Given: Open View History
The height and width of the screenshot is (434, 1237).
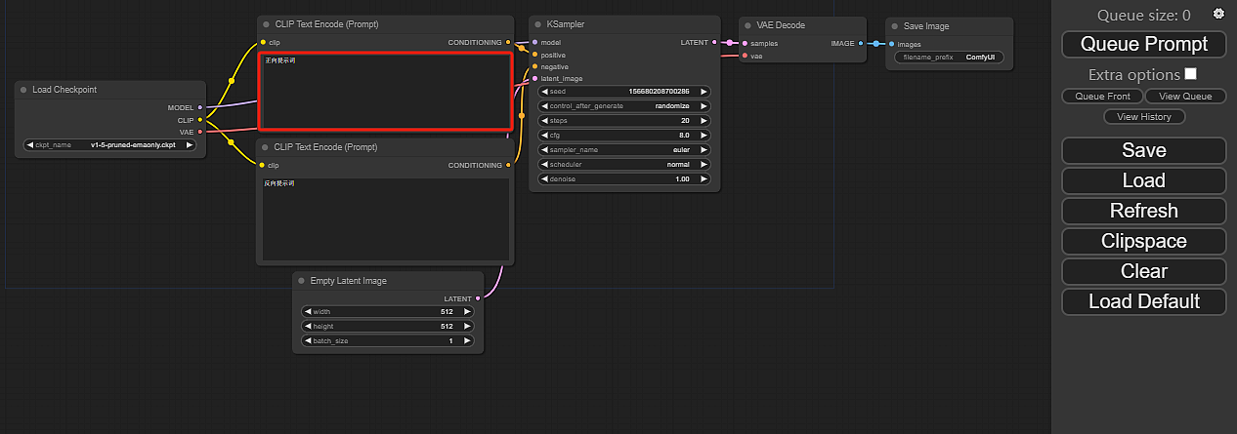Looking at the screenshot, I should pyautogui.click(x=1143, y=117).
